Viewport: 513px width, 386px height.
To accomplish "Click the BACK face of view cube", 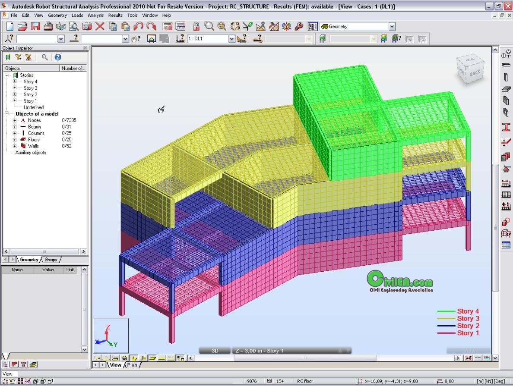I will click(475, 73).
